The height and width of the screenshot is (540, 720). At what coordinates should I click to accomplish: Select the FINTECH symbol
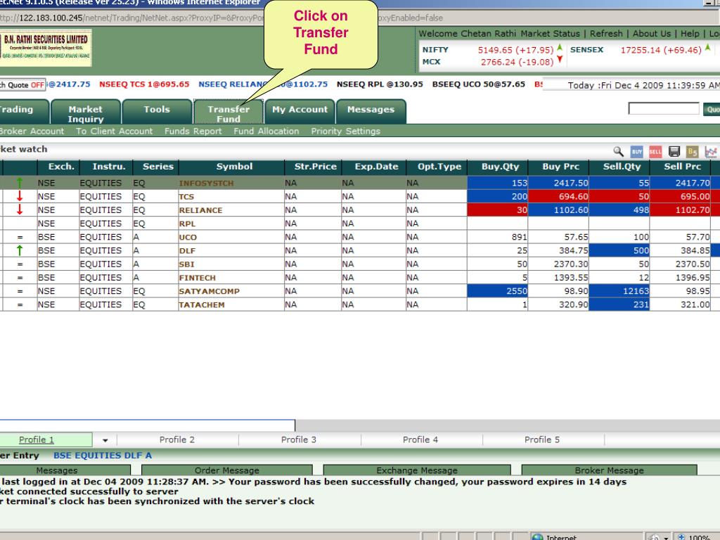[x=198, y=278]
